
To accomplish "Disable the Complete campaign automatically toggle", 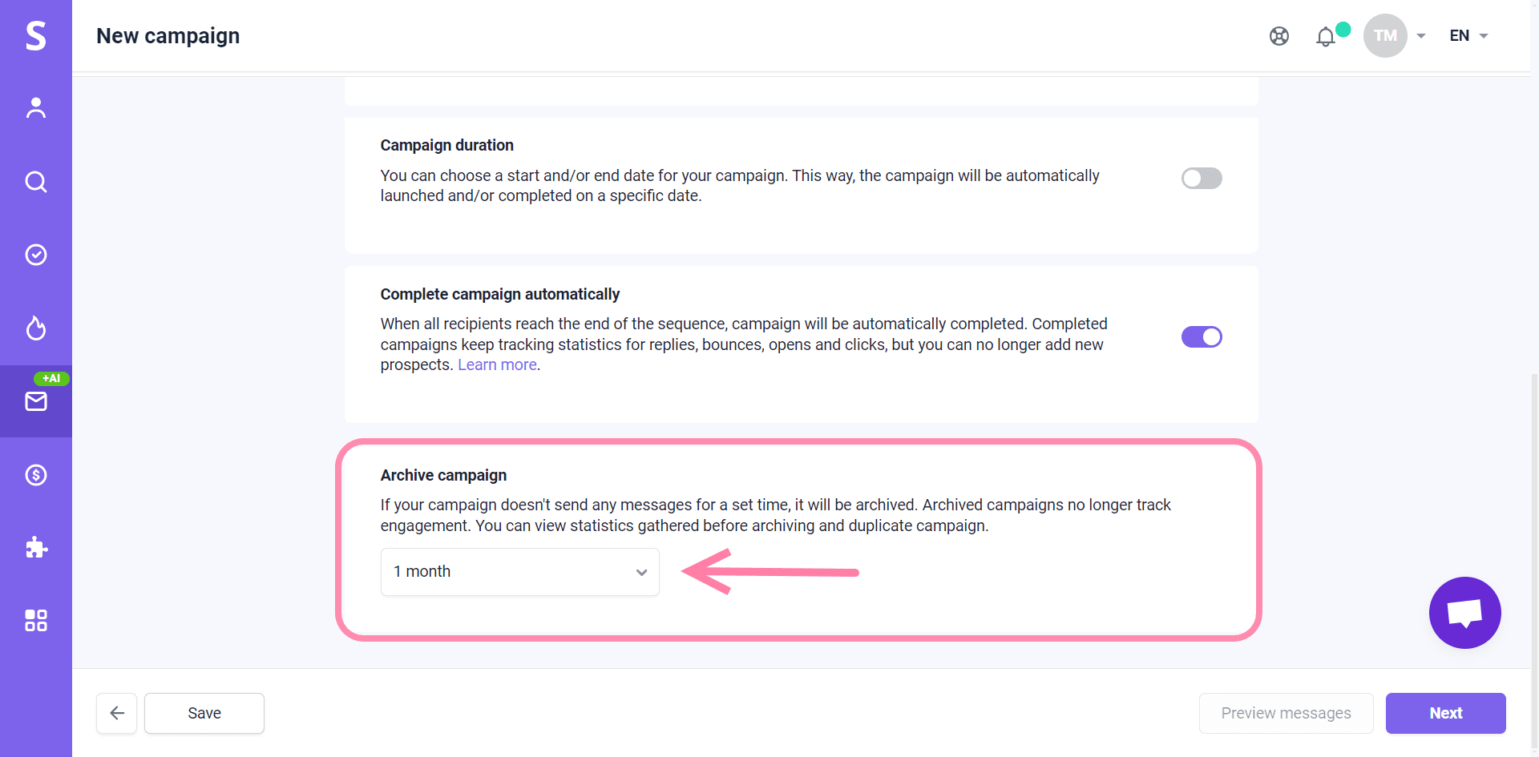I will click(1202, 337).
